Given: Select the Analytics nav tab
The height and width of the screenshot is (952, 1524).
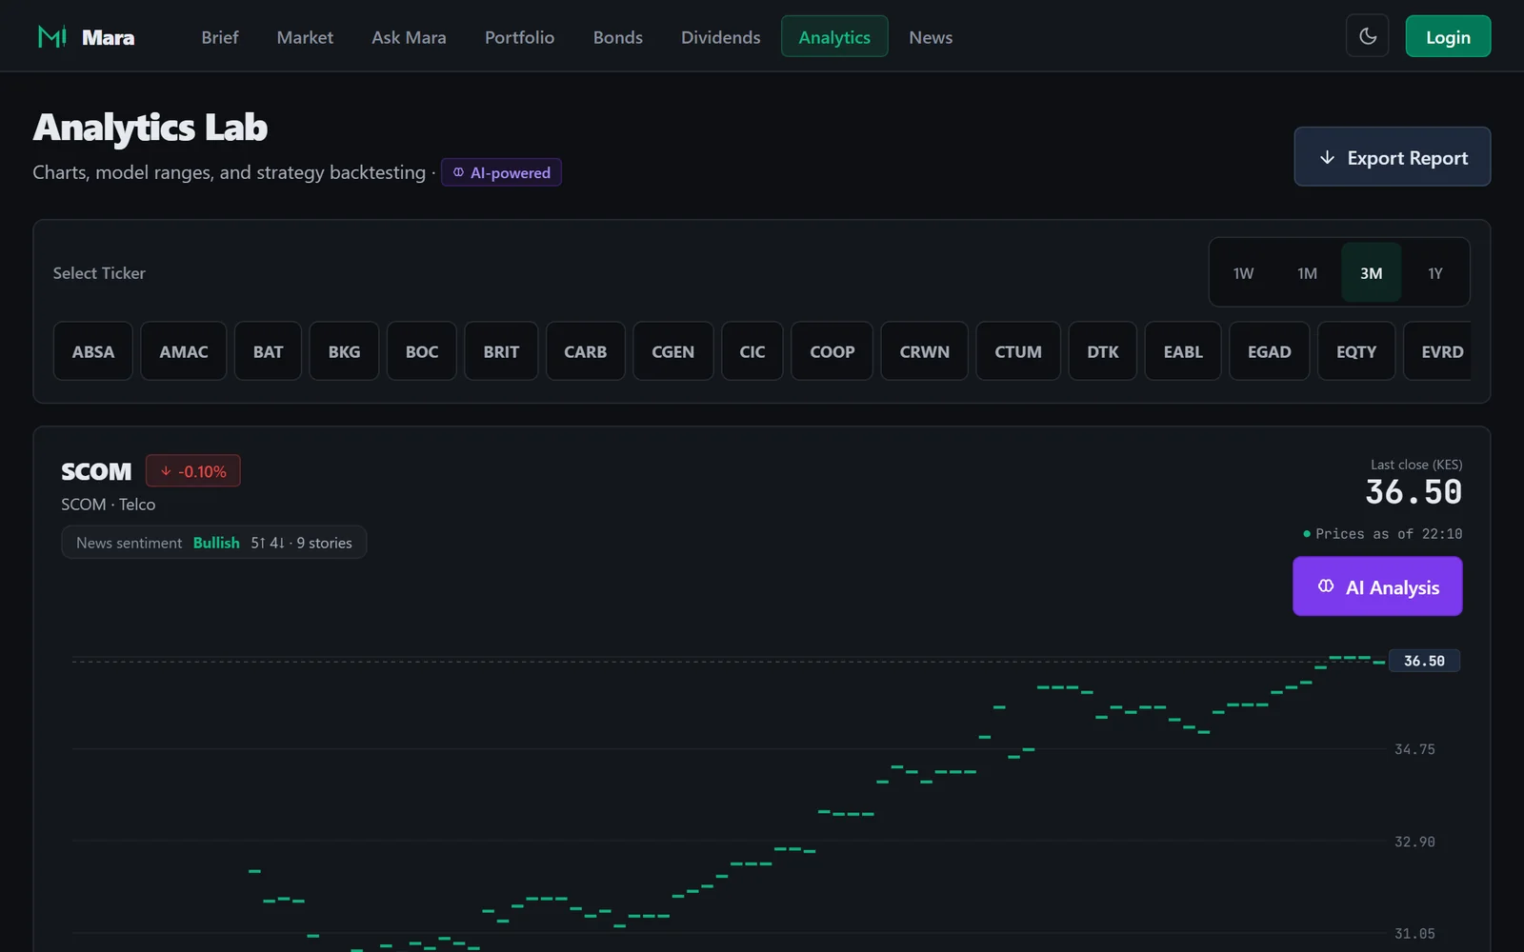Looking at the screenshot, I should 834,37.
